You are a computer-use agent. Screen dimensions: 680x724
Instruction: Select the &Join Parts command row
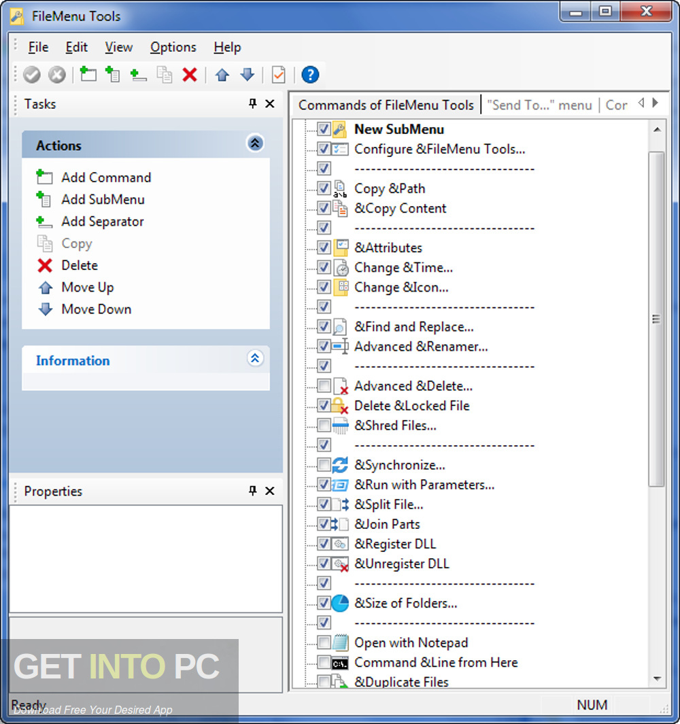[387, 524]
